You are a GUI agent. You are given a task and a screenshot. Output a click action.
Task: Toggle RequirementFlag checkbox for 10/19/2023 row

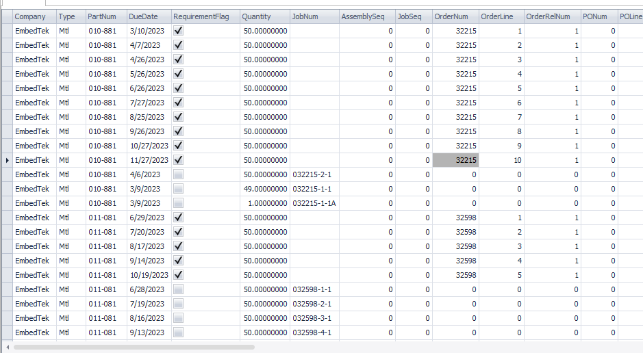178,275
